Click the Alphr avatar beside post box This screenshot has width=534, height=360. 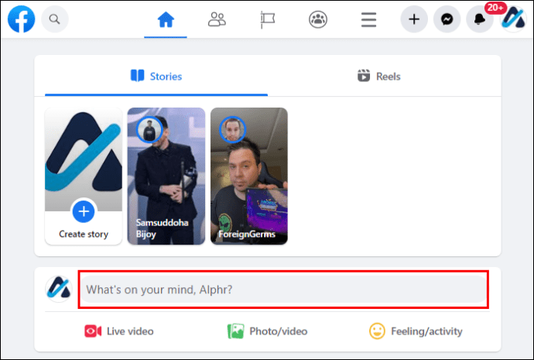[59, 289]
